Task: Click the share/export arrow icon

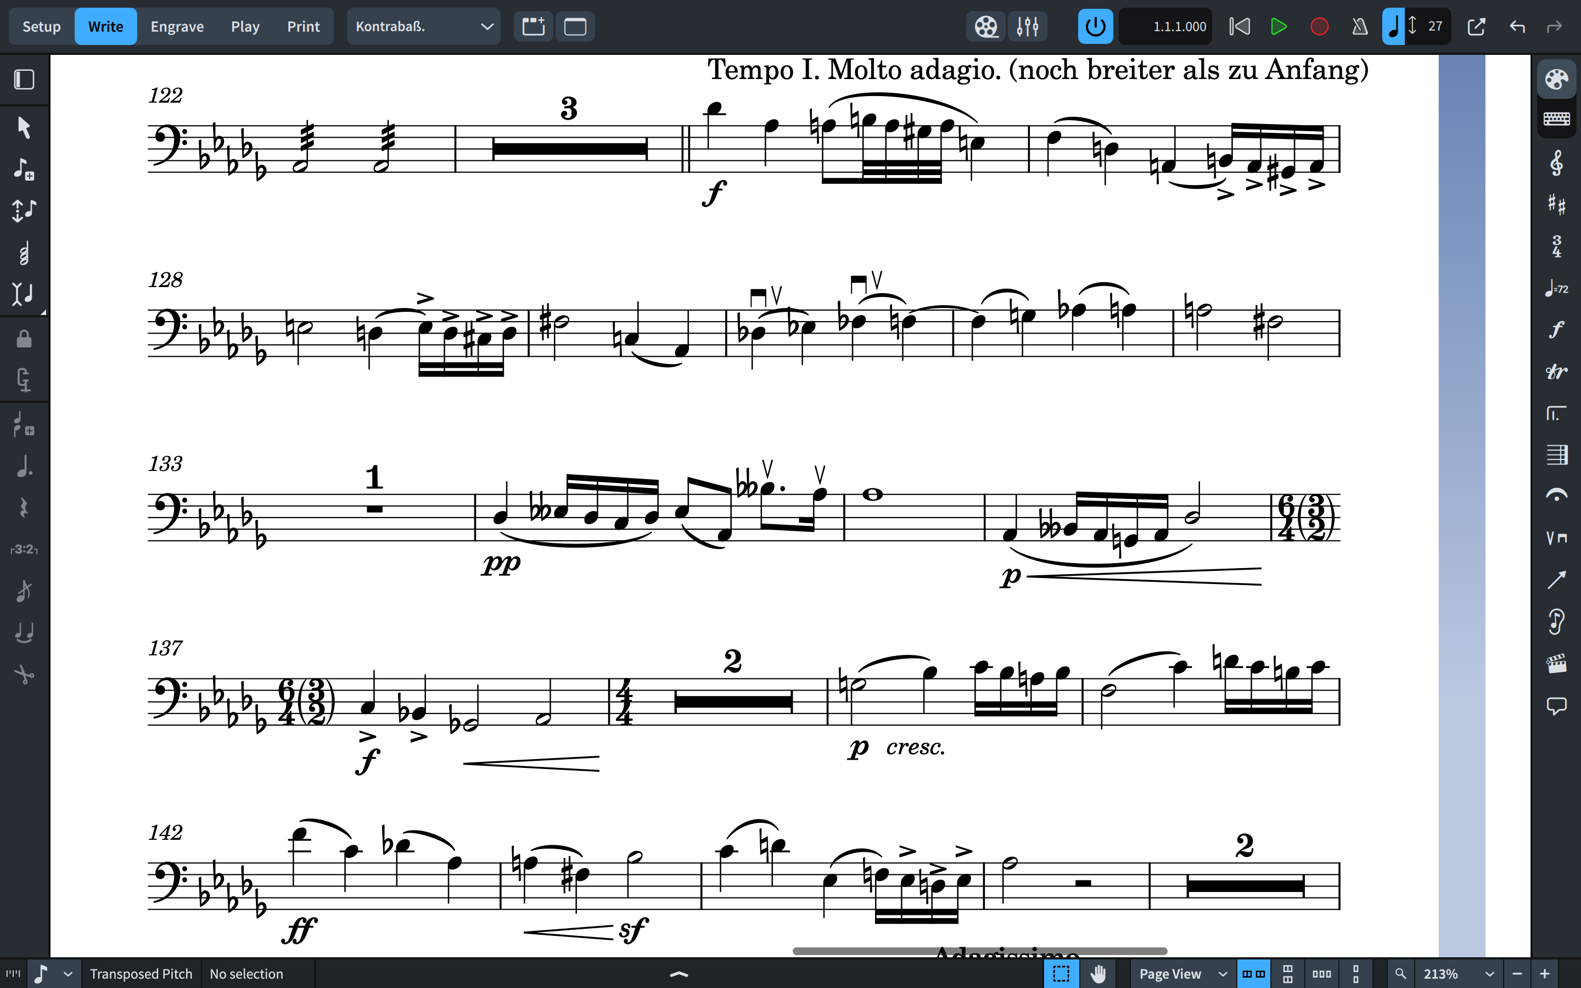Action: click(x=1477, y=27)
